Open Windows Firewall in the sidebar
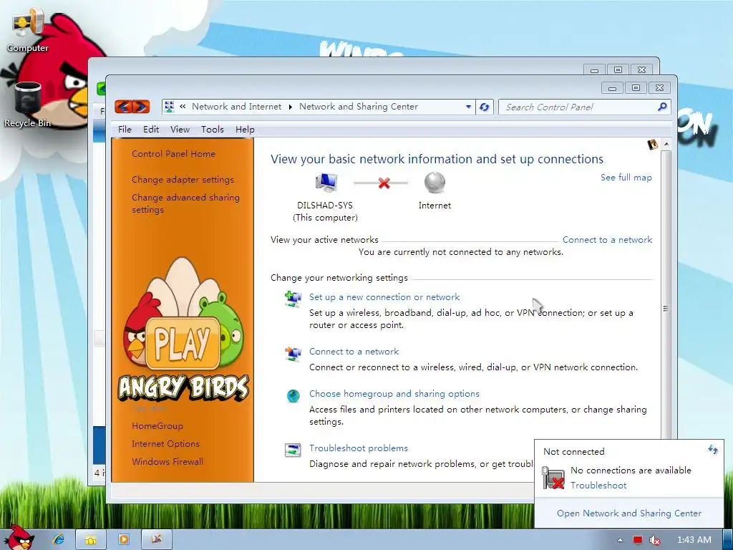 click(168, 462)
